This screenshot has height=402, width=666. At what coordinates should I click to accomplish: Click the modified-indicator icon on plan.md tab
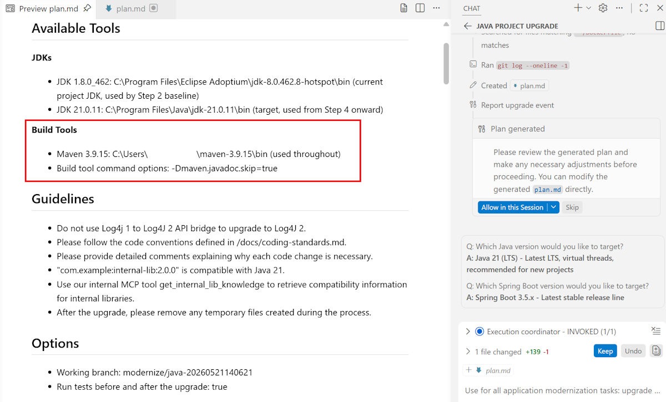pyautogui.click(x=154, y=8)
